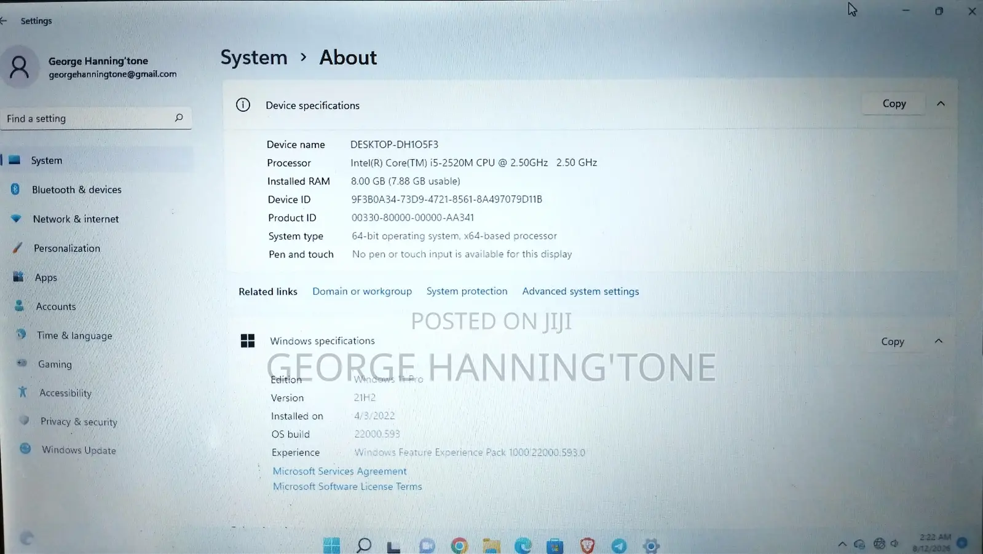
Task: Click the Windows Feature Experience Pack text
Action: click(x=470, y=453)
